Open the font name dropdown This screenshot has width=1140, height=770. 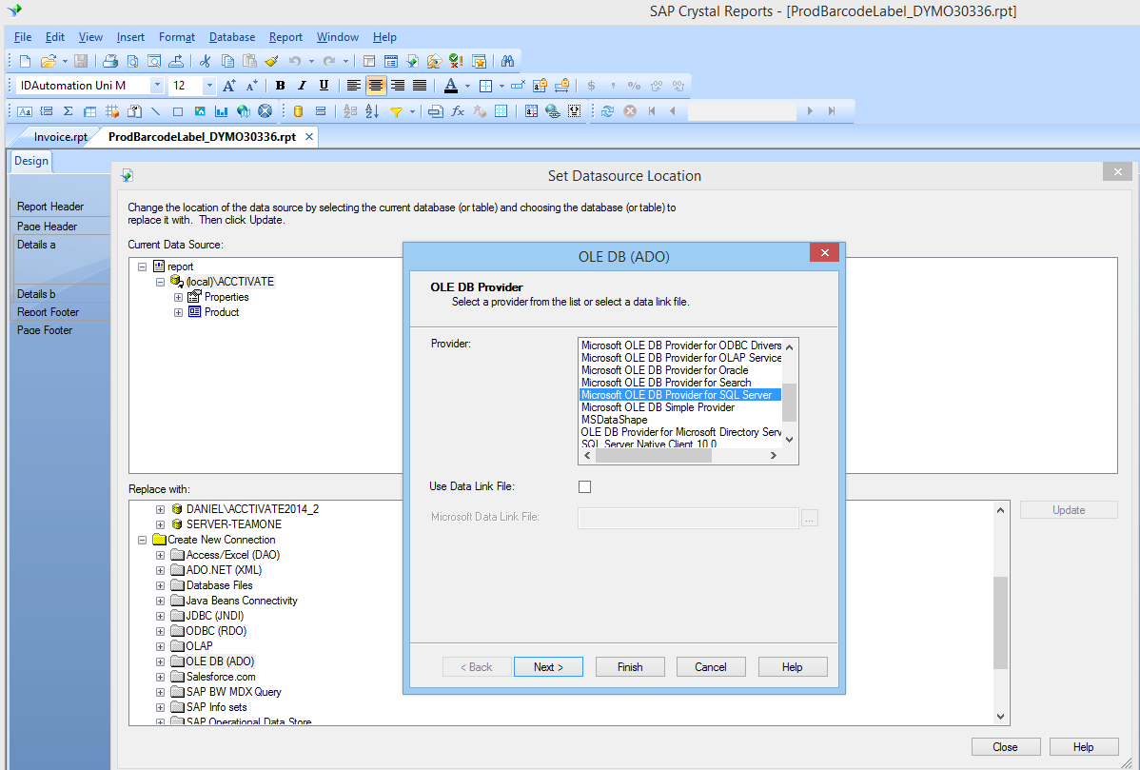pyautogui.click(x=157, y=86)
